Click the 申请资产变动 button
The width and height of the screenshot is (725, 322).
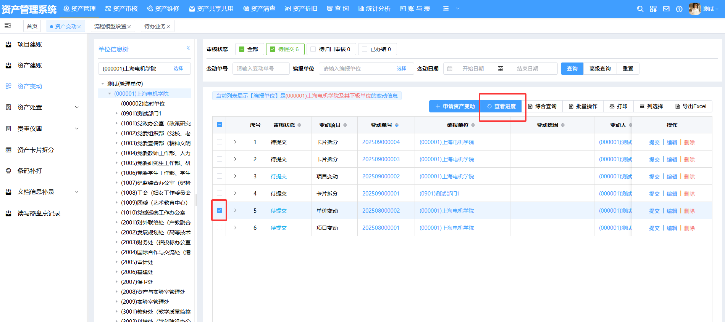(455, 106)
